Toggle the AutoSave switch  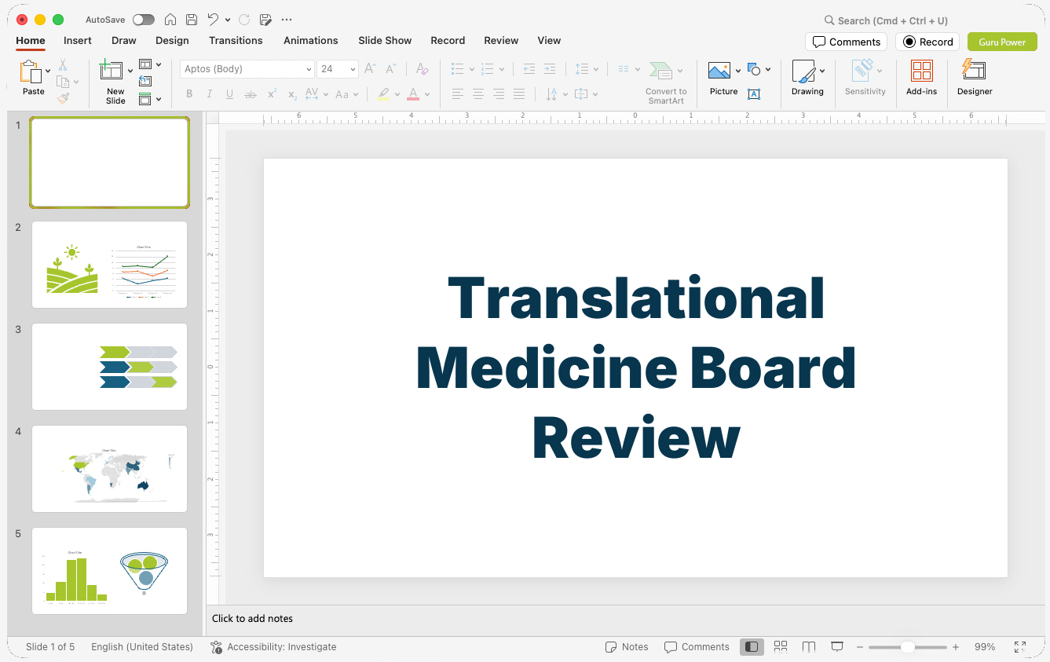click(144, 20)
